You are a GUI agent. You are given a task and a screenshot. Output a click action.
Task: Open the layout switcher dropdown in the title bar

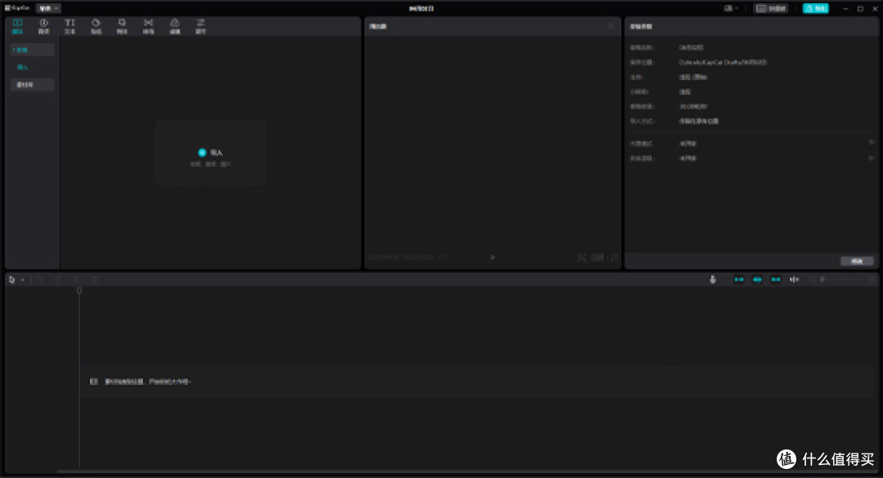click(732, 8)
